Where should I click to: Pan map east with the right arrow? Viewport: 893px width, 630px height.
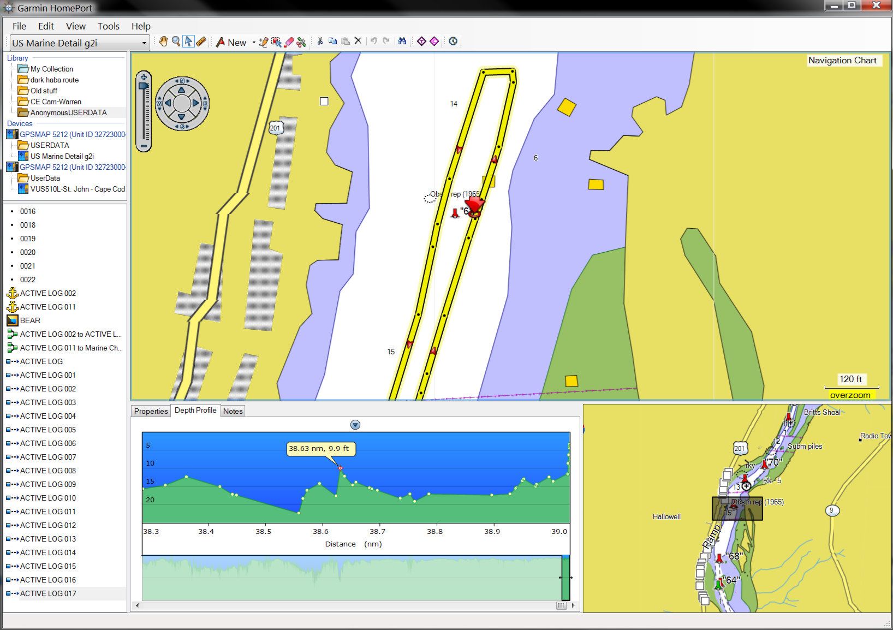pos(195,103)
